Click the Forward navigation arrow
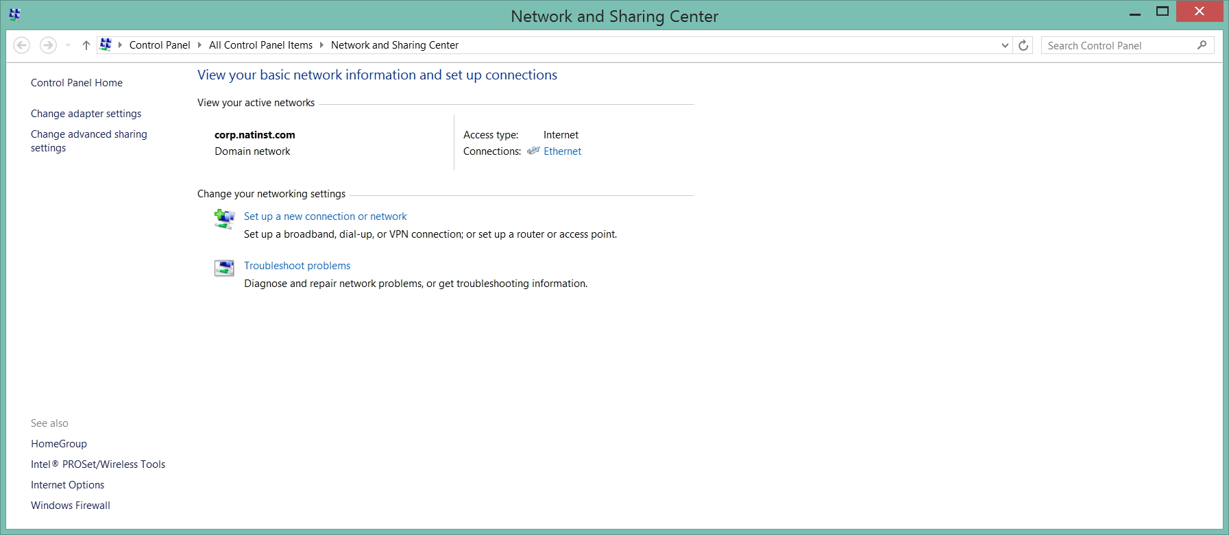The height and width of the screenshot is (535, 1229). tap(48, 45)
